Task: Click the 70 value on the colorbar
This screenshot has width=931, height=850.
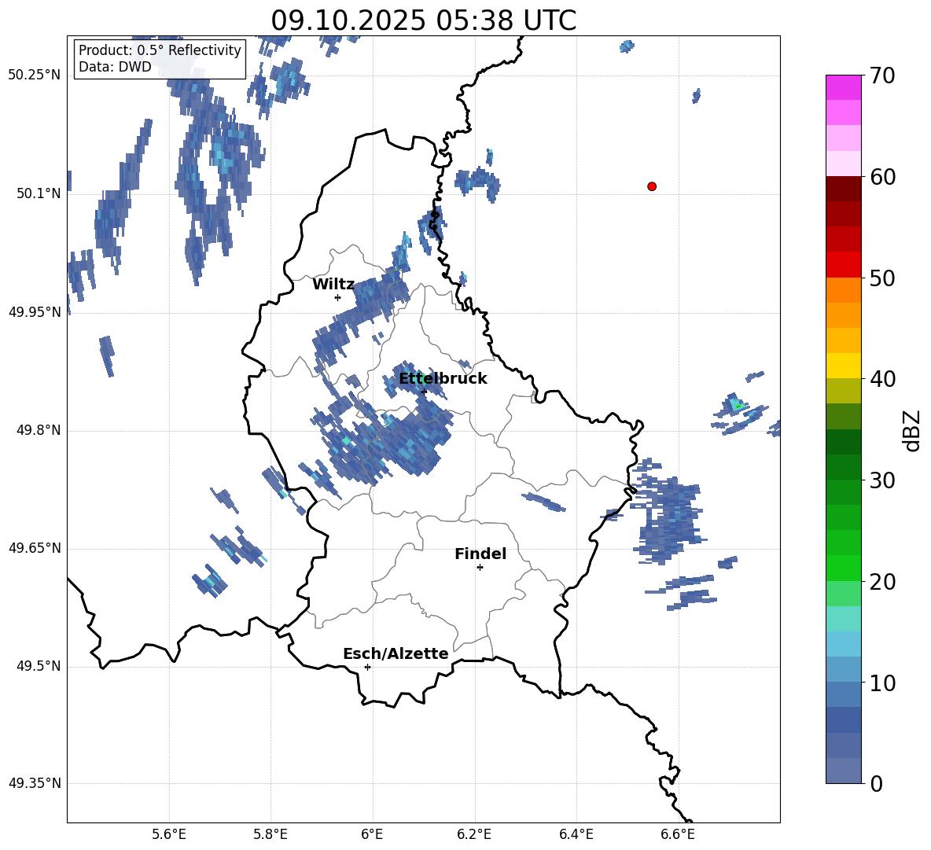Action: tap(882, 75)
